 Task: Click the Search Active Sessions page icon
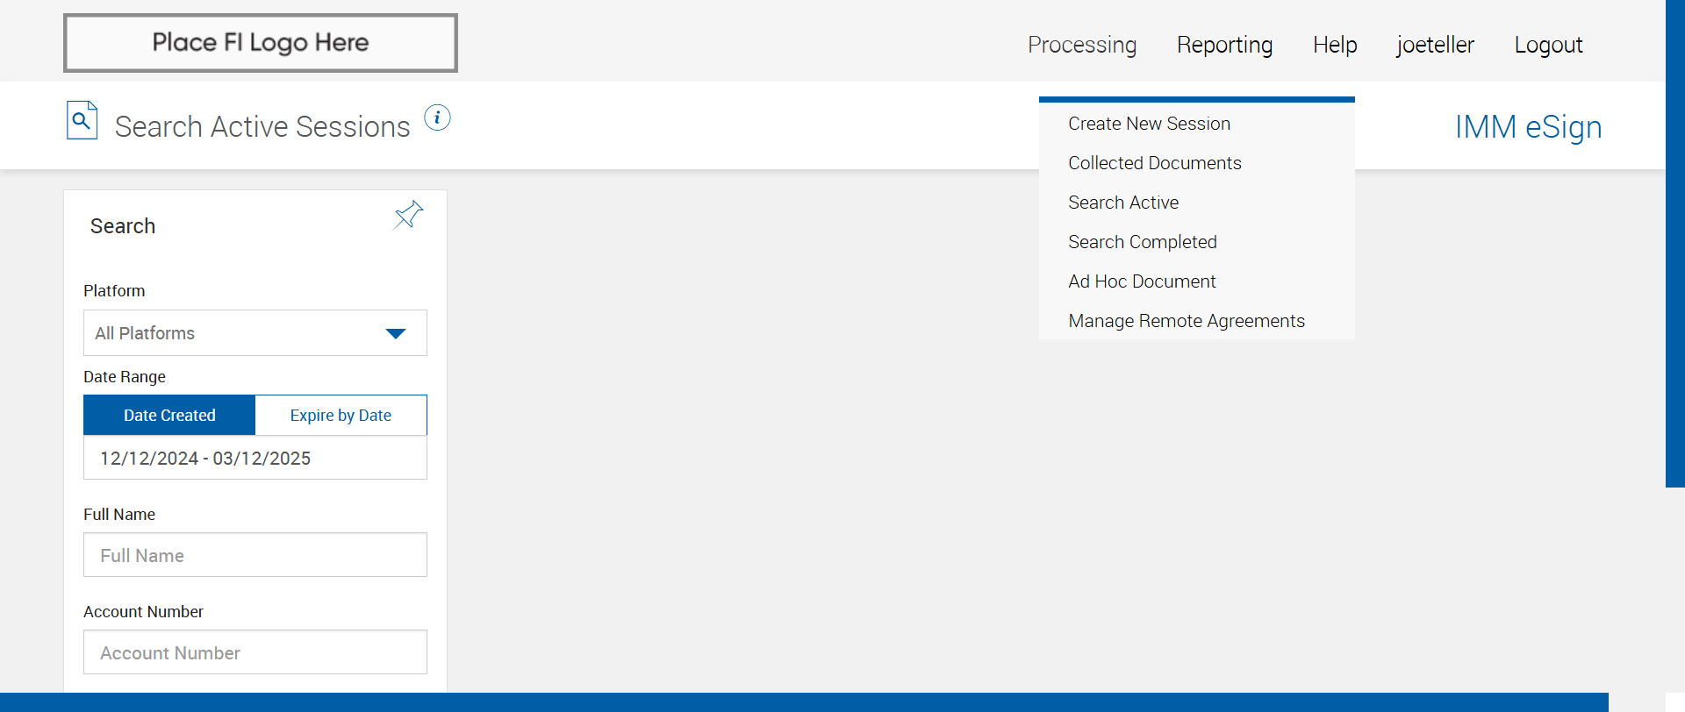pyautogui.click(x=82, y=121)
